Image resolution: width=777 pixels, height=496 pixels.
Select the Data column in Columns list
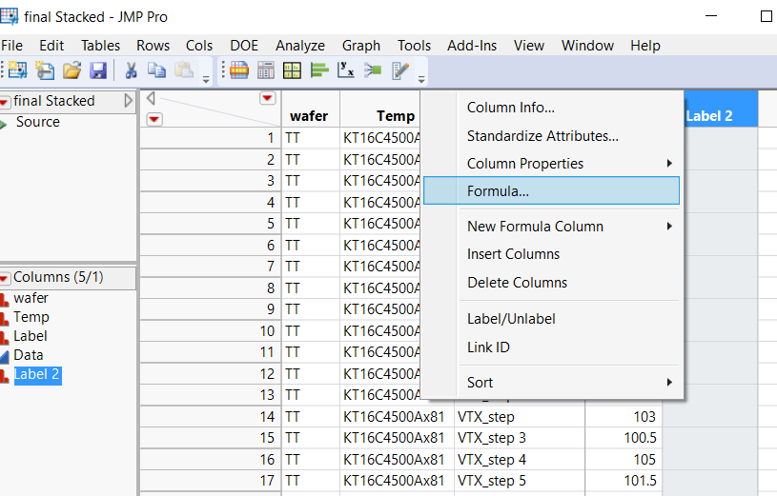(x=29, y=355)
